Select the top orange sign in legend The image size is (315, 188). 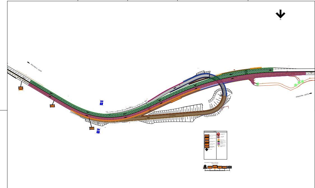click(207, 135)
